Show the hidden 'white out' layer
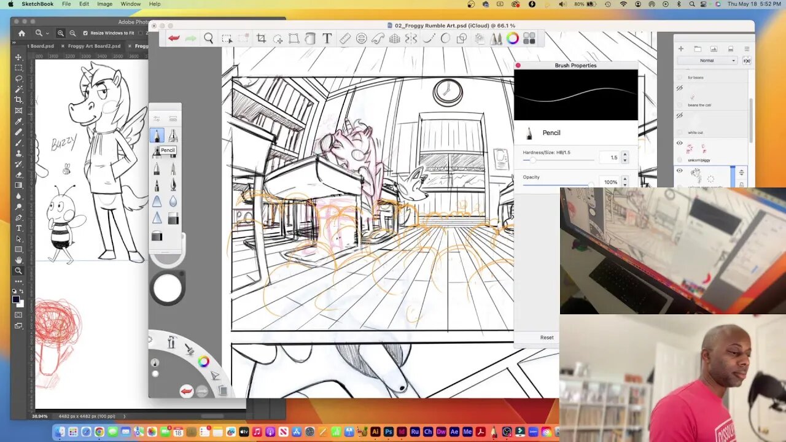The image size is (786, 442). coord(679,115)
